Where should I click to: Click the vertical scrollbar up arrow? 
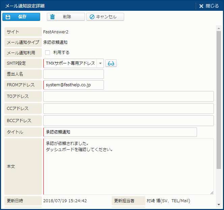coord(219,28)
